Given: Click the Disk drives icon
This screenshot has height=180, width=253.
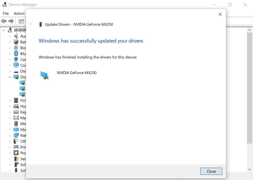Looking at the screenshot, I should 16,72.
